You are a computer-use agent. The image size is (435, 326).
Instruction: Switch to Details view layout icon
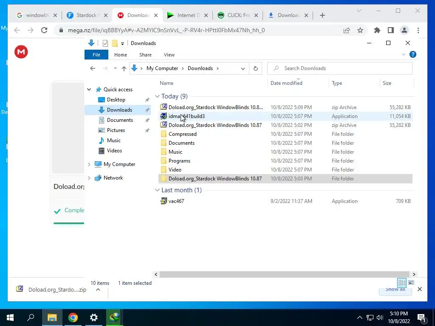[x=402, y=283]
